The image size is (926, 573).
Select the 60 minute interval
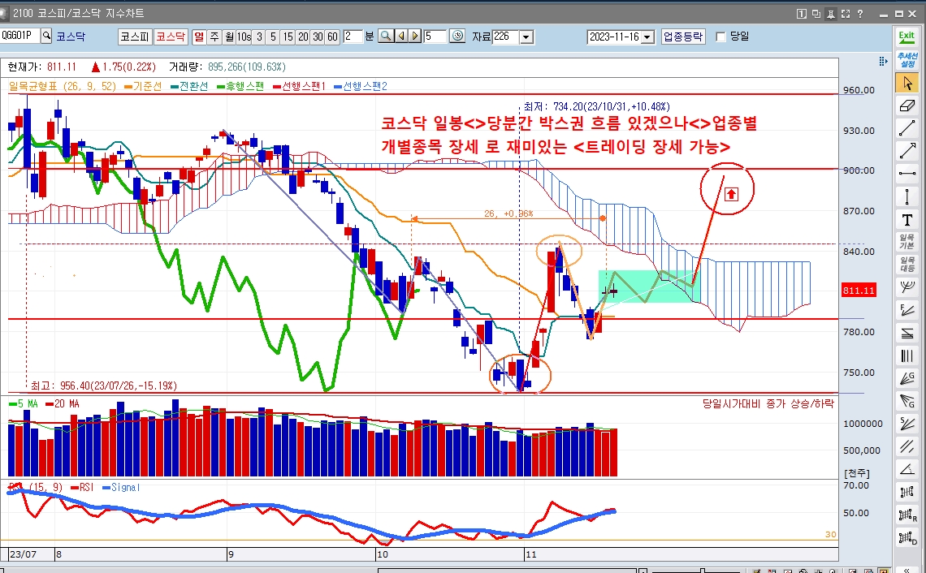(332, 37)
